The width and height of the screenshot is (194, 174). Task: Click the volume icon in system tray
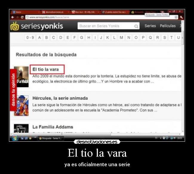[x=175, y=138]
